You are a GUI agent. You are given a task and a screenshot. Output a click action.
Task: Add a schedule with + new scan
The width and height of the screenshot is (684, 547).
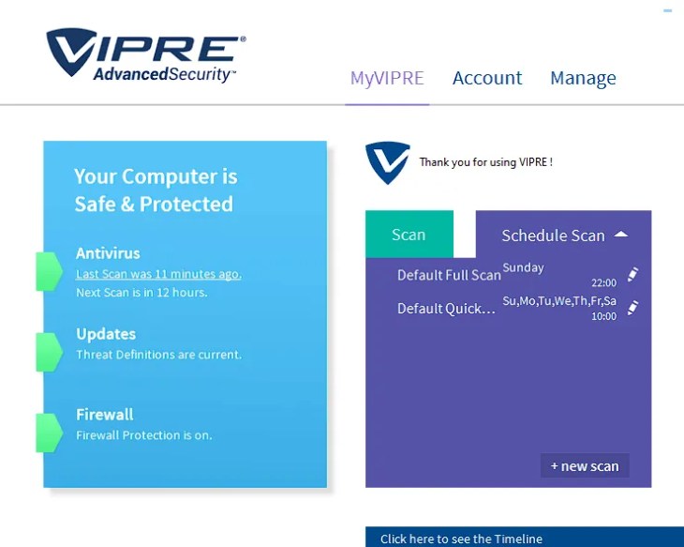[585, 465]
